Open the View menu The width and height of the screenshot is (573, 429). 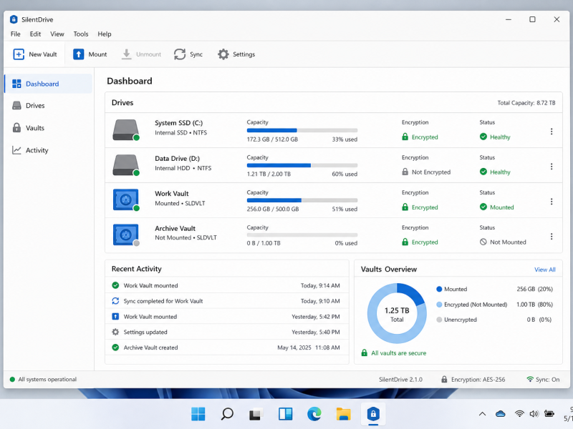click(57, 34)
